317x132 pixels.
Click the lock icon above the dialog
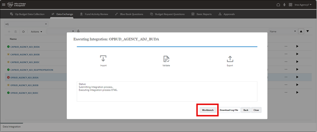(78, 31)
